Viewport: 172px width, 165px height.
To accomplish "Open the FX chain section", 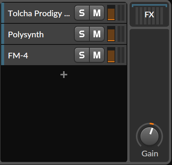I will click(x=149, y=14).
